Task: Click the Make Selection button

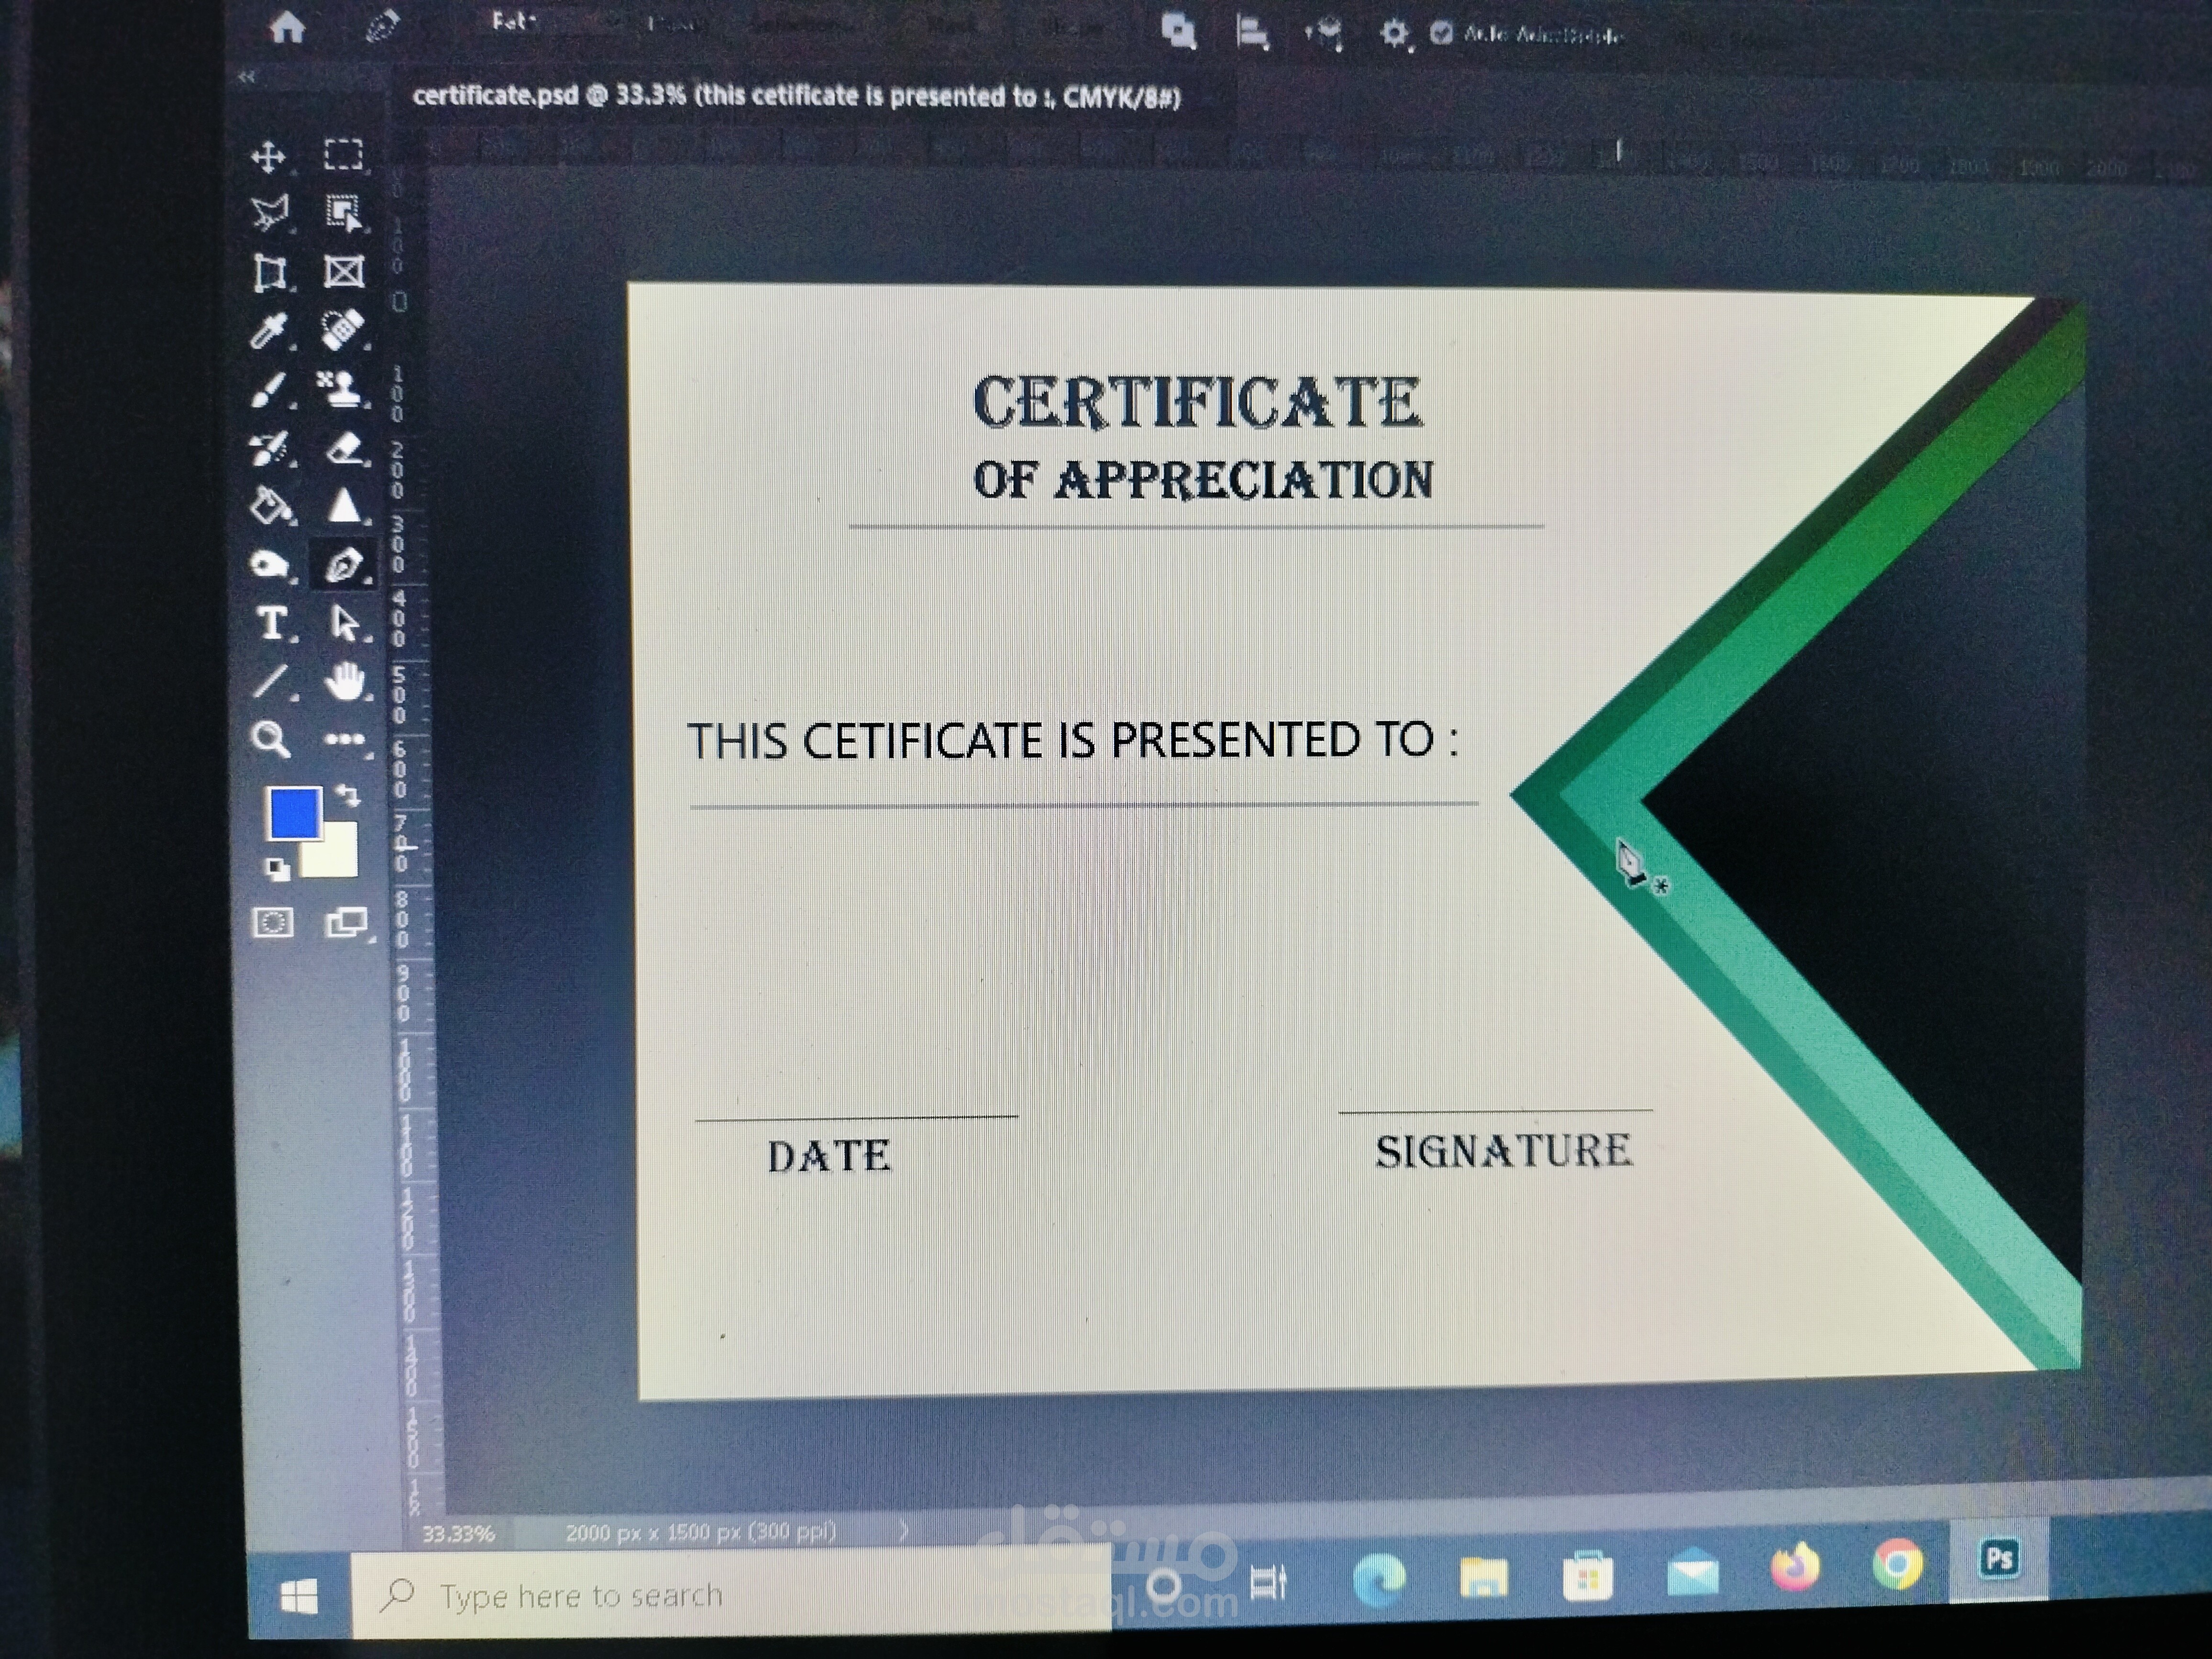Action: click(800, 24)
